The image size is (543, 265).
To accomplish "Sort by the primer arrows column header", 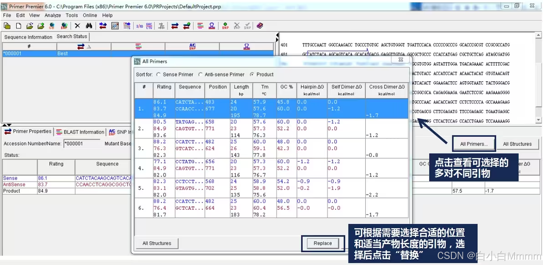I will 84,47.
